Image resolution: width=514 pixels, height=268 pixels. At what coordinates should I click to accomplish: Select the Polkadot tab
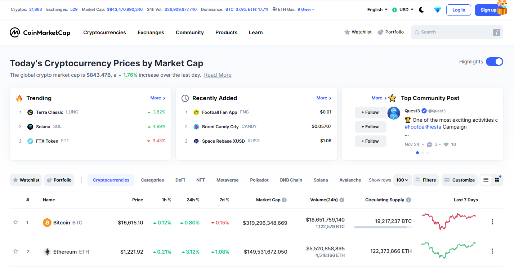tap(259, 180)
